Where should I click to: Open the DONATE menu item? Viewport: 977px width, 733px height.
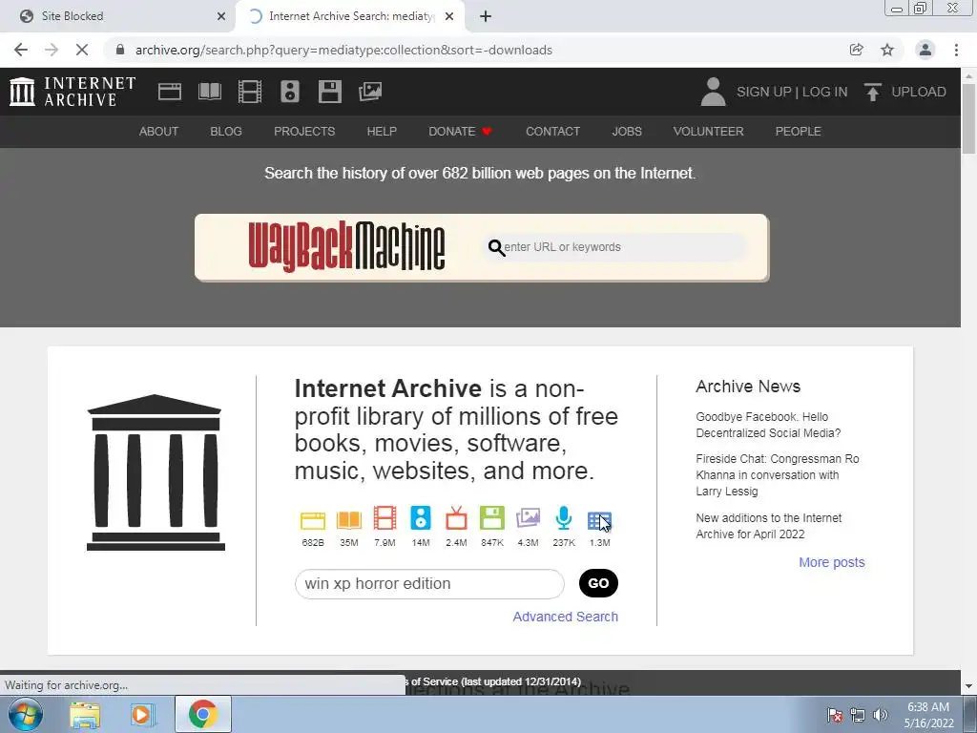pos(461,132)
